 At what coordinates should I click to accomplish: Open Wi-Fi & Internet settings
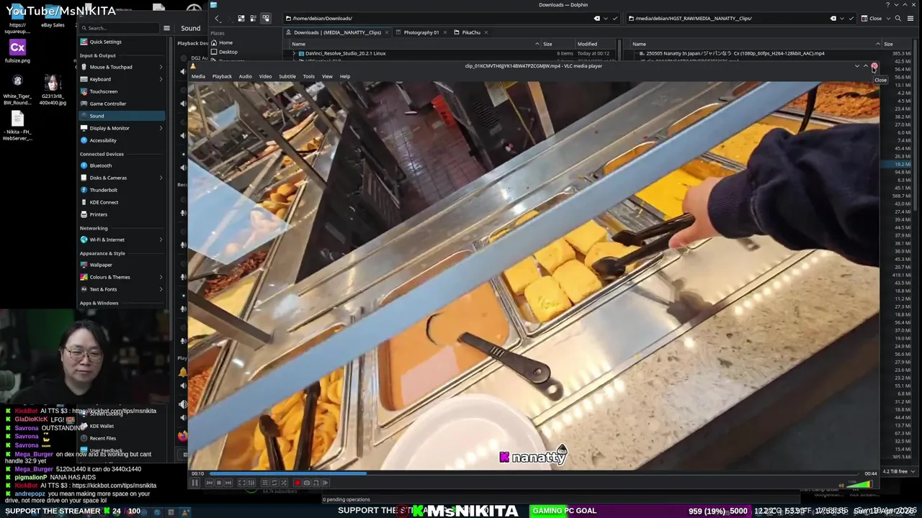pyautogui.click(x=121, y=240)
